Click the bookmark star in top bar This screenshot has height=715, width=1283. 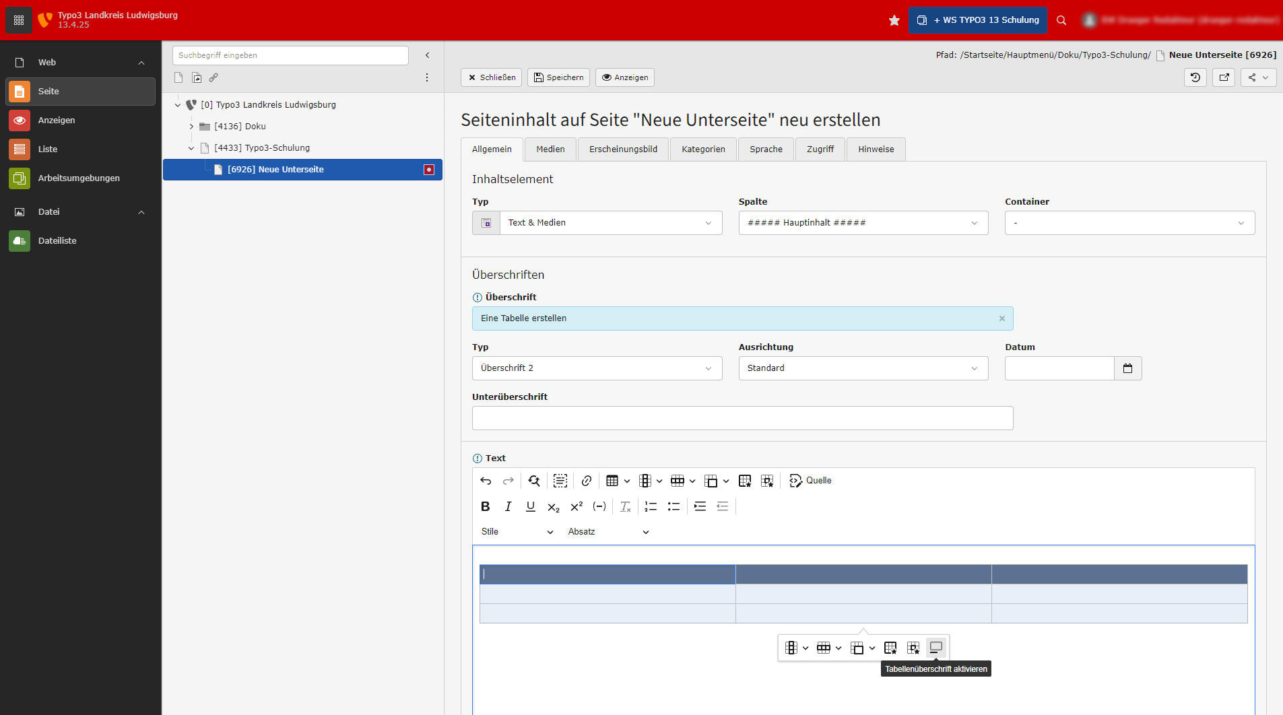point(894,20)
